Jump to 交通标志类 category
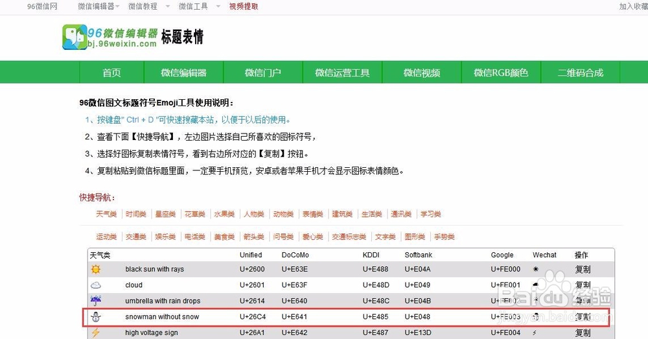The image size is (648, 339). click(x=349, y=237)
